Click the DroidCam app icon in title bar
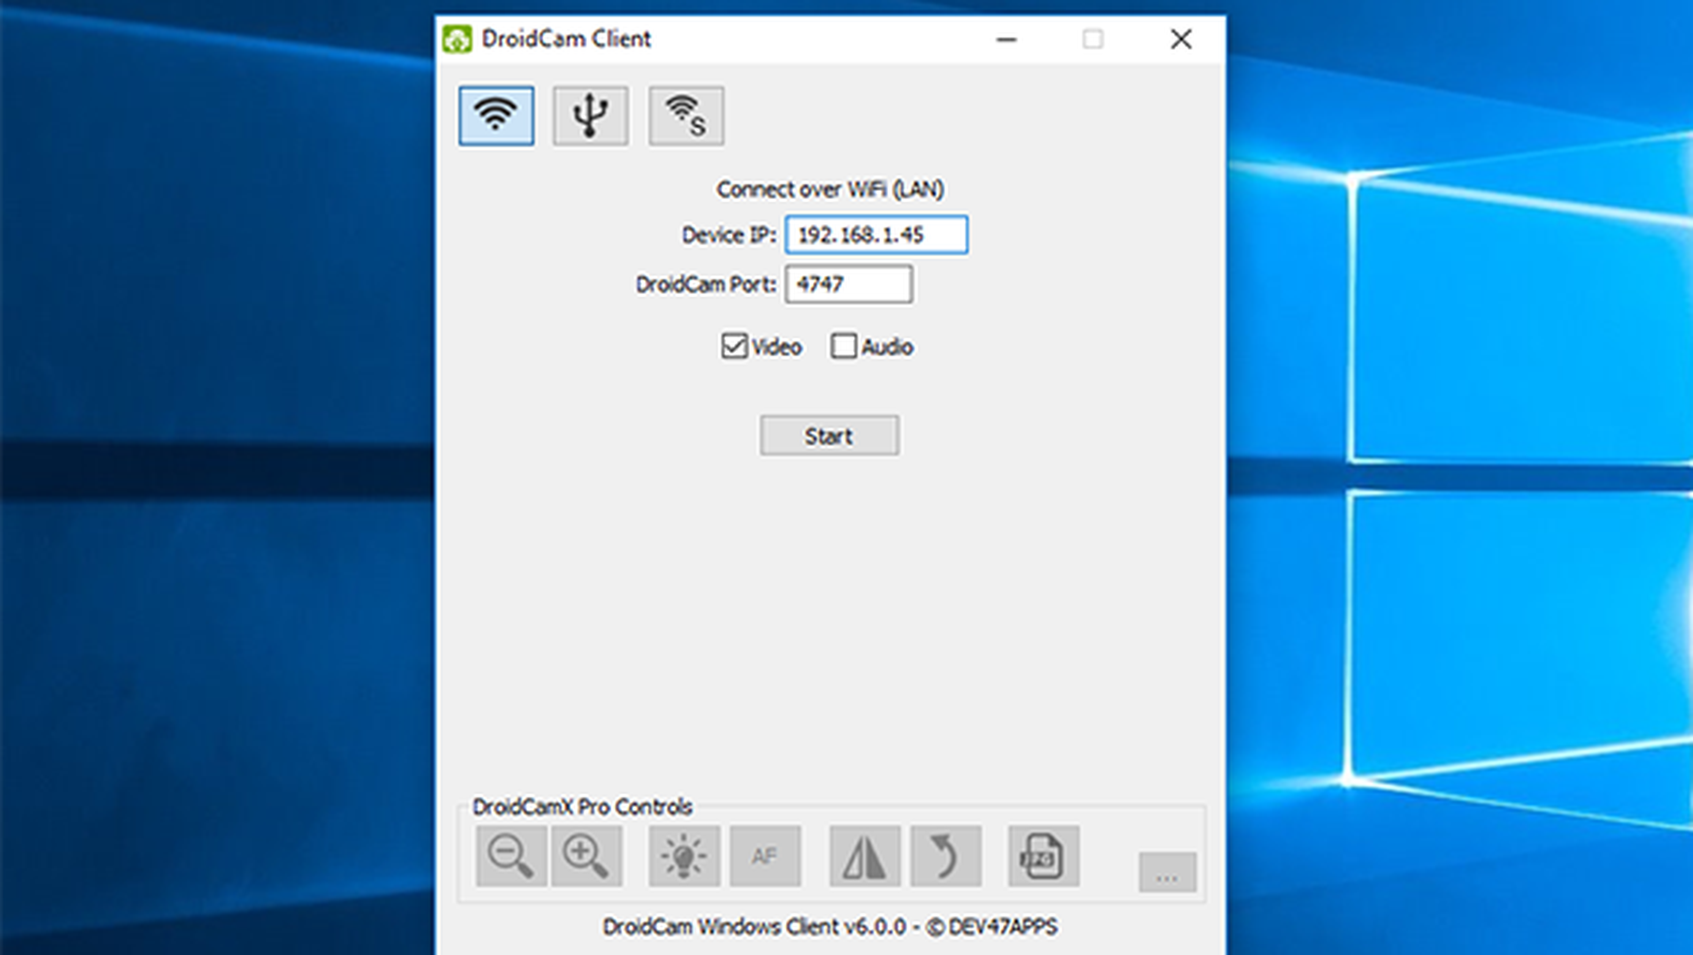The image size is (1693, 955). pyautogui.click(x=457, y=39)
